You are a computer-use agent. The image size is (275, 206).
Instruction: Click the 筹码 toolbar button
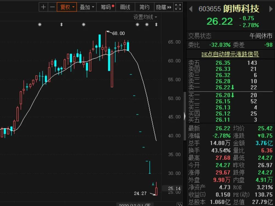pos(106,7)
